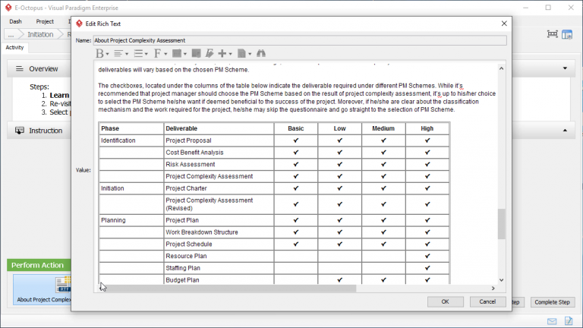Click the About Project Complexity action thumbnail
Viewport: 583px width, 328px height.
[x=42, y=289]
